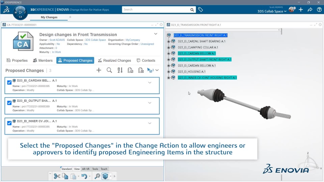
Task: Click the share arrow icon
Action: 310,9
